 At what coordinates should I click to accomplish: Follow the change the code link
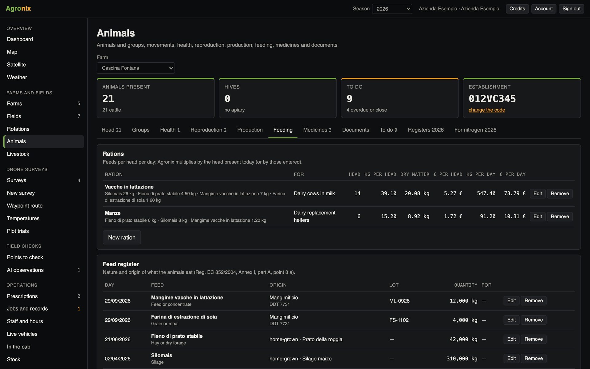tap(487, 110)
